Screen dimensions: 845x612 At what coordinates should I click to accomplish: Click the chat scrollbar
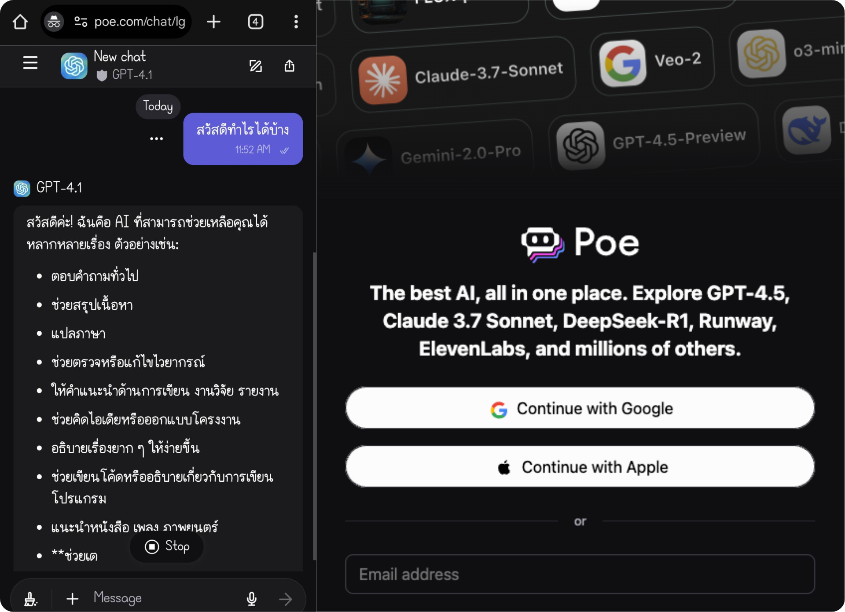pyautogui.click(x=314, y=407)
